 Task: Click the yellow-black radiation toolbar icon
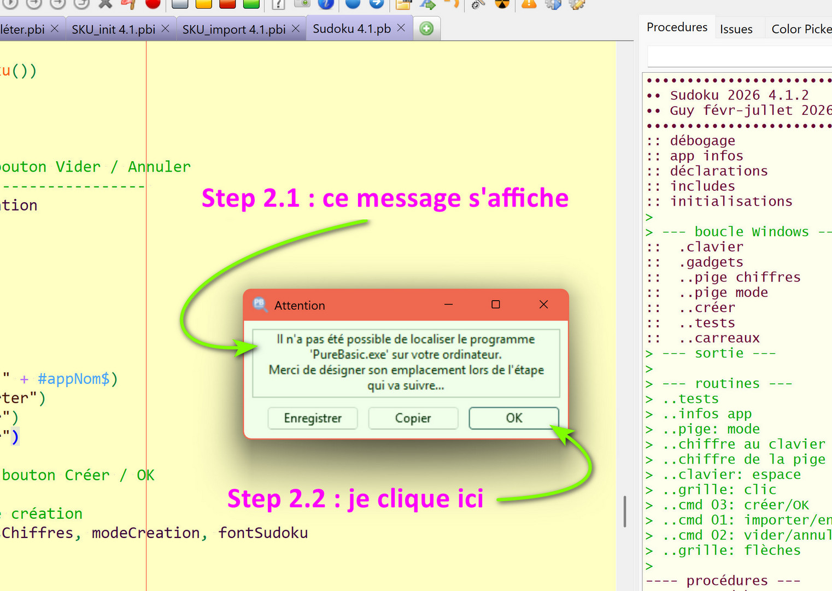[x=502, y=4]
